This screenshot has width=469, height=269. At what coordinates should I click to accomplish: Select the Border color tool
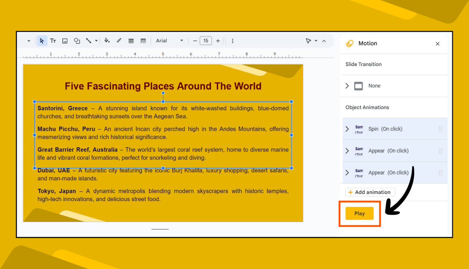(x=119, y=41)
